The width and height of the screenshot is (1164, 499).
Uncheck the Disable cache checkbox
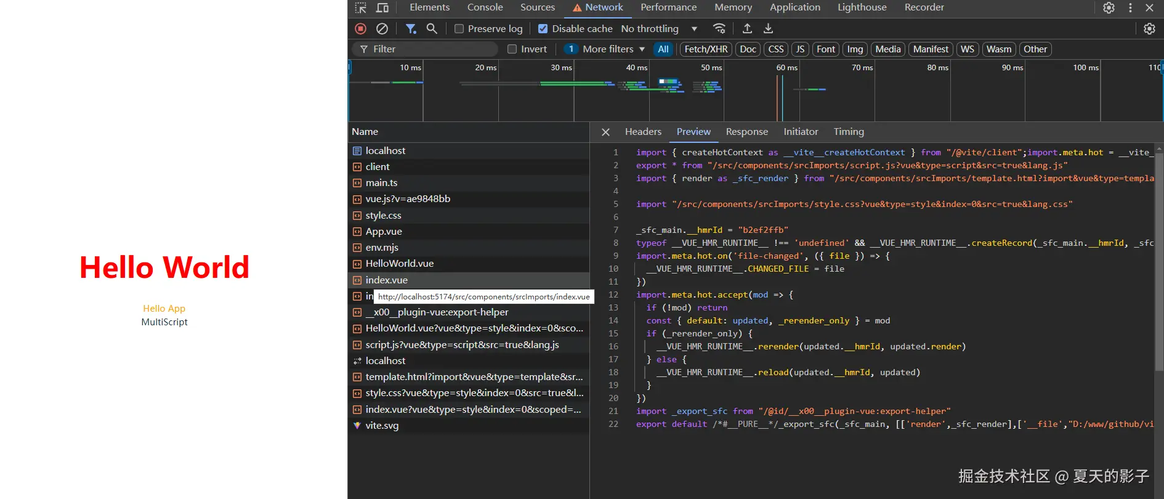coord(543,29)
